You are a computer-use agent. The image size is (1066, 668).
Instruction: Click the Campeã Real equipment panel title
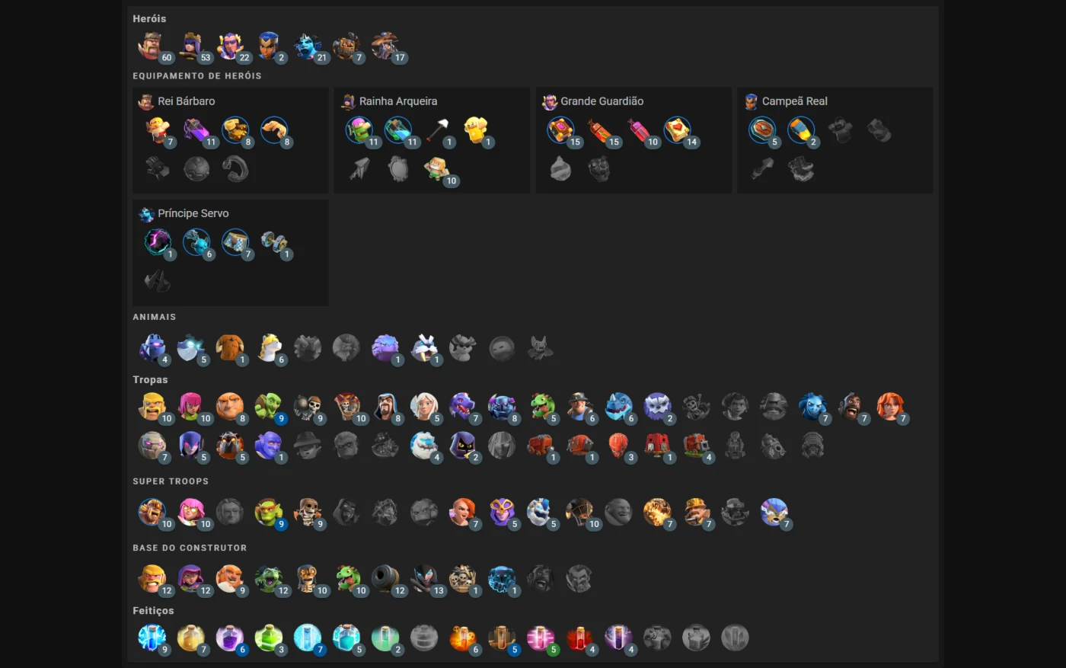795,101
